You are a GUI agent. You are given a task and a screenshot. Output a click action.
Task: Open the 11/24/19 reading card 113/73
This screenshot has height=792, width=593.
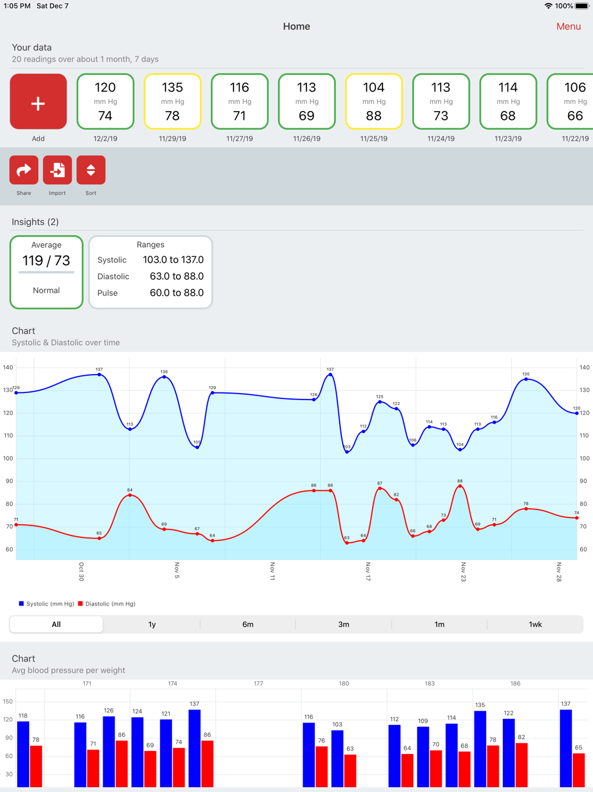[x=441, y=102]
